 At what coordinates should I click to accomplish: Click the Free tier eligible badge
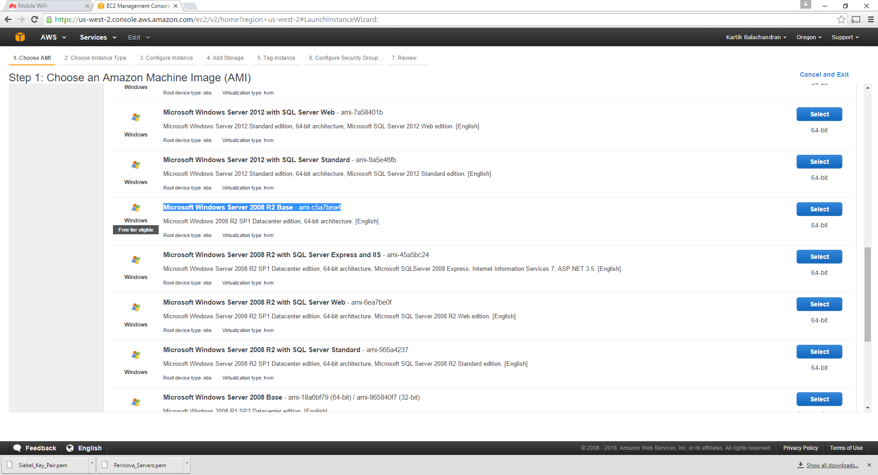pos(136,230)
